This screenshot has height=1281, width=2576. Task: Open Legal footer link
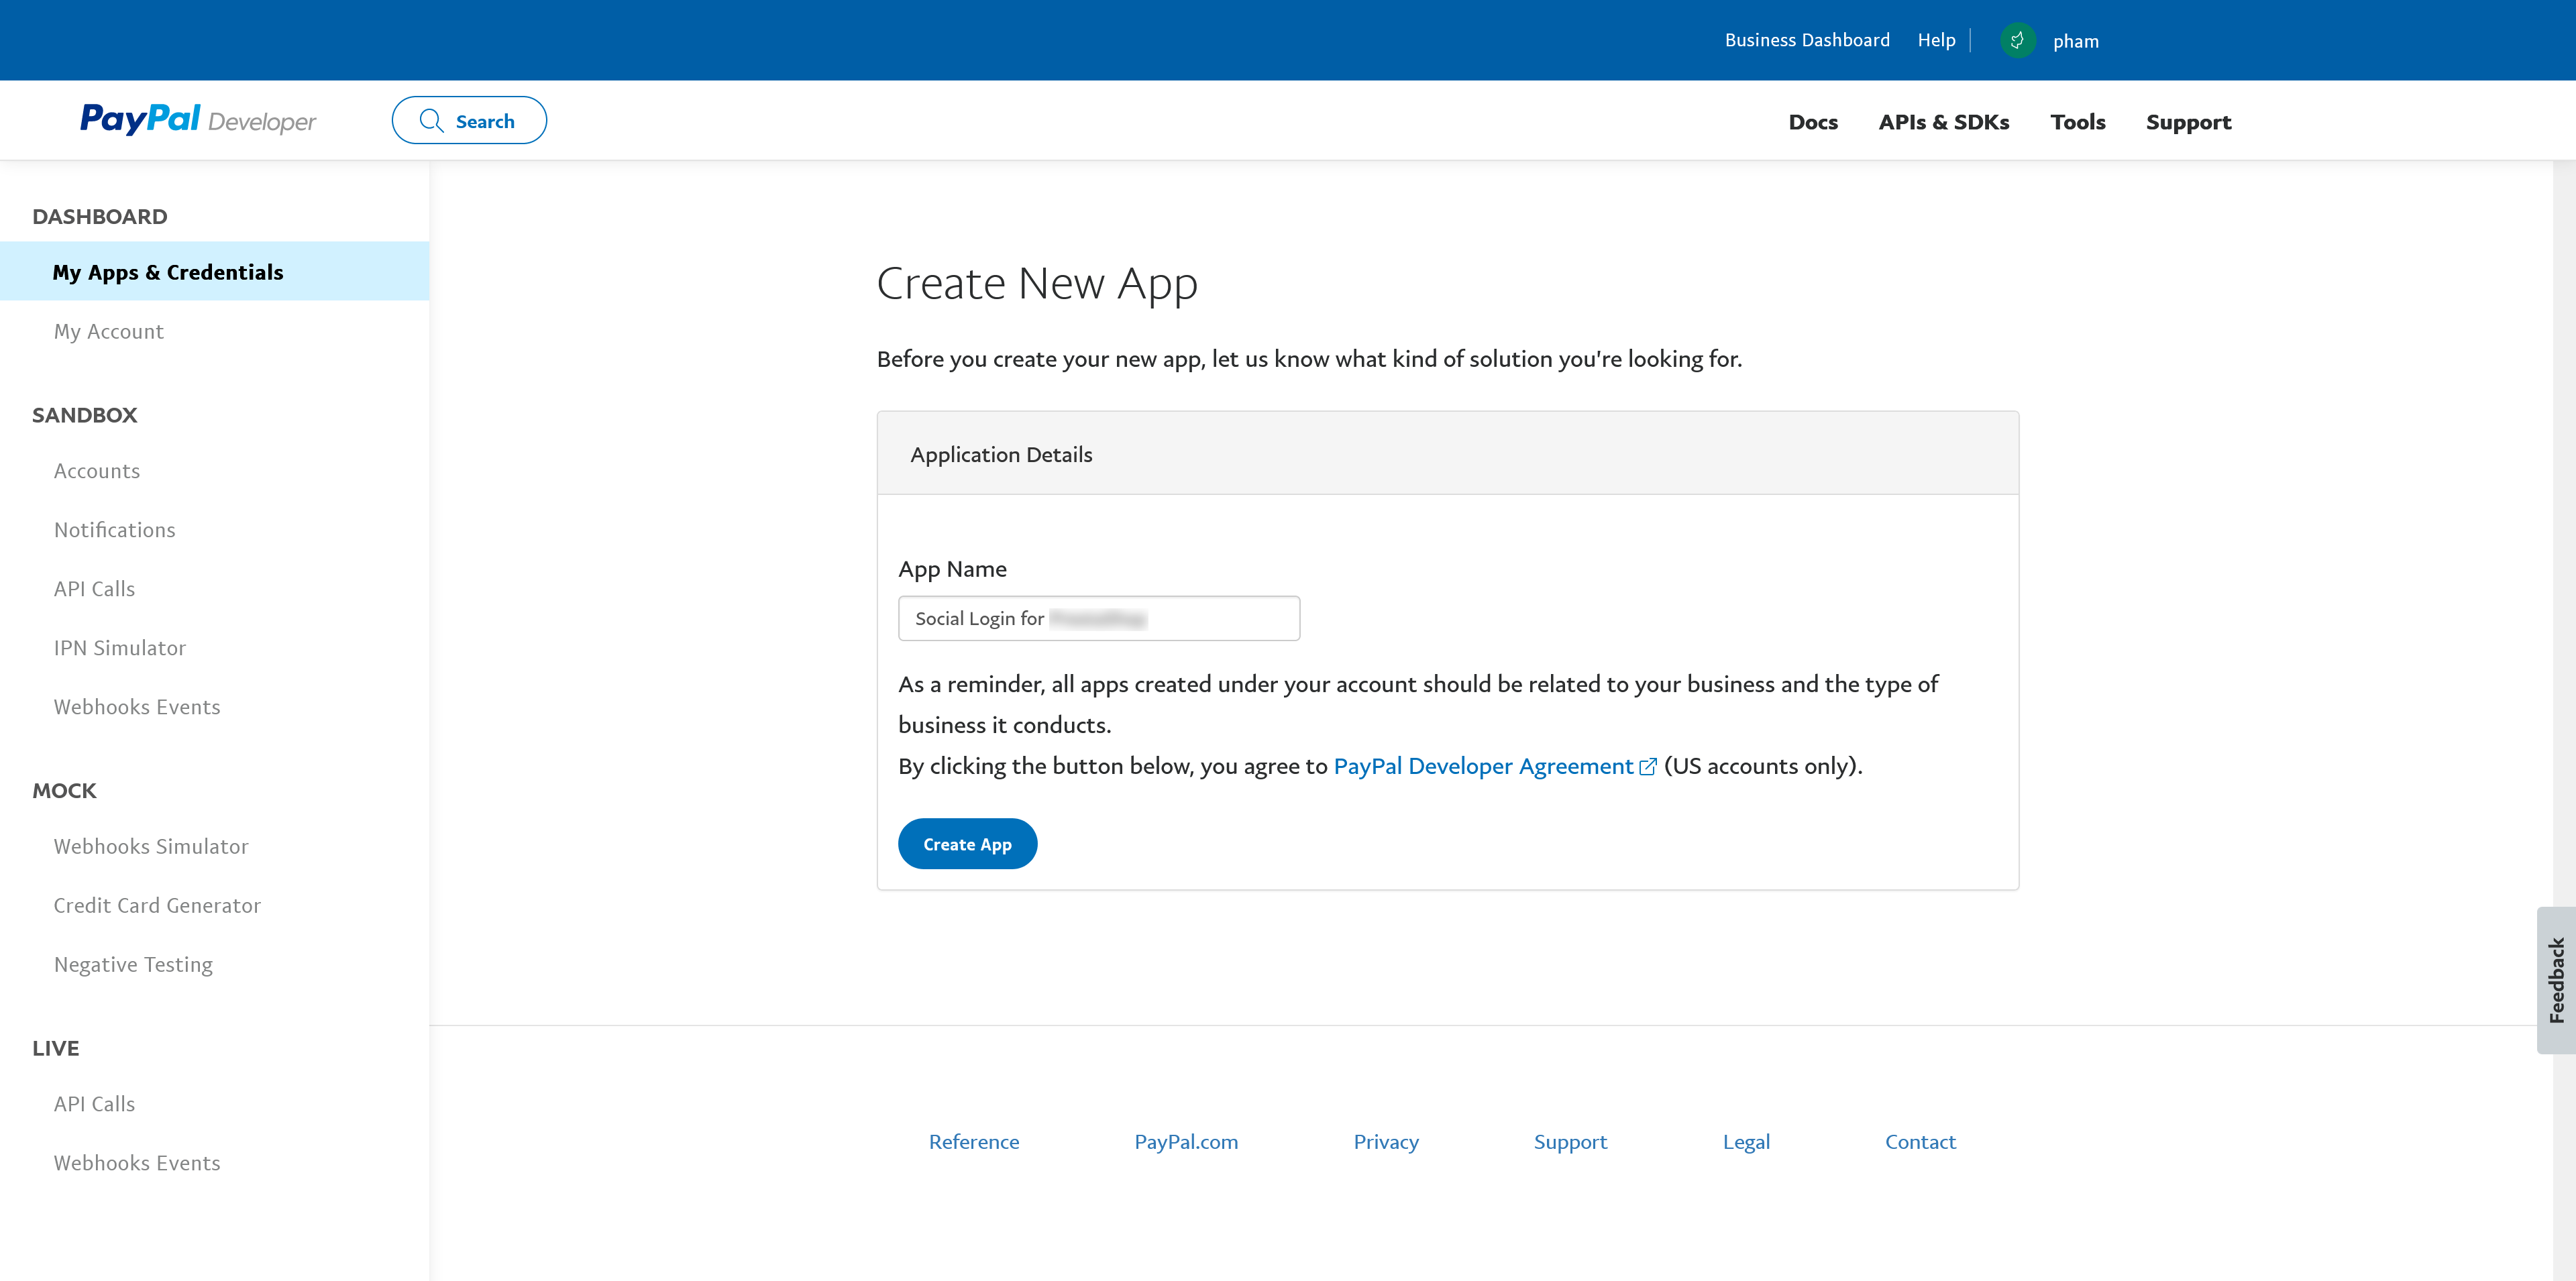pos(1746,1142)
